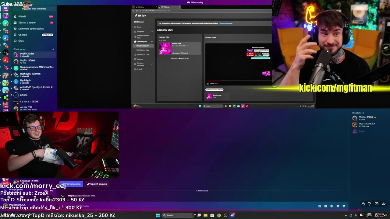The height and width of the screenshot is (219, 390).
Task: Open Úkoly quests section
Action: coord(34,41)
